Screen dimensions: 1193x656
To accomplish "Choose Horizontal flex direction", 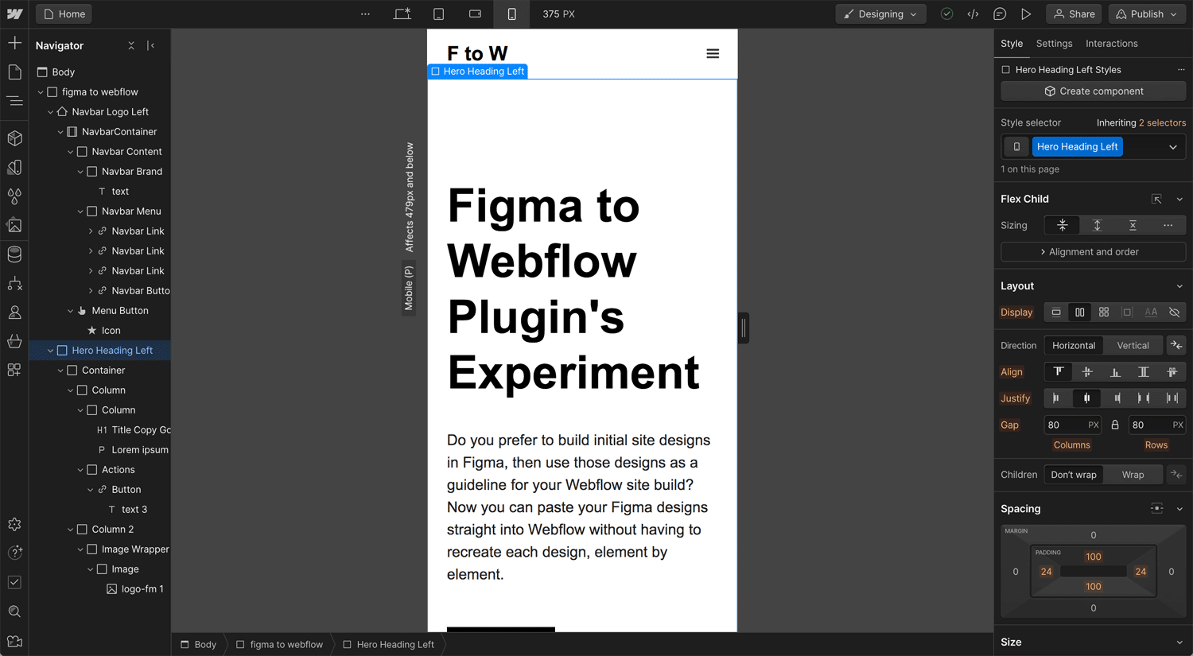I will pyautogui.click(x=1074, y=345).
